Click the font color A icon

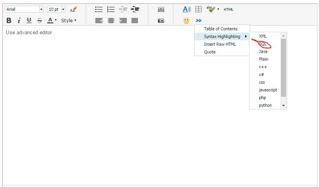[x=50, y=20]
